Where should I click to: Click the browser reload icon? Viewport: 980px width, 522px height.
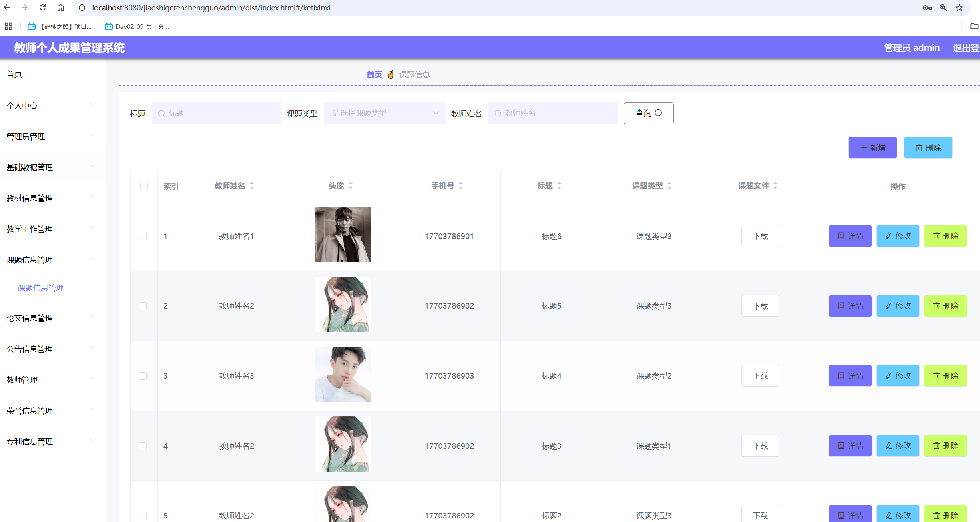pos(42,8)
